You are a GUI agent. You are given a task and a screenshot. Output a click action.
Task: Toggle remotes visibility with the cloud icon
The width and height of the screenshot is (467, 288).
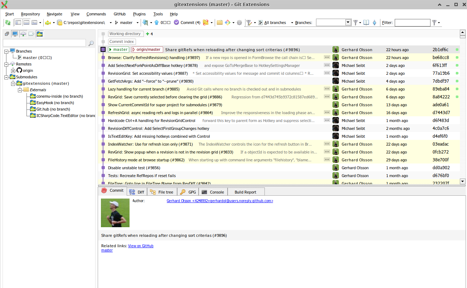click(x=23, y=34)
